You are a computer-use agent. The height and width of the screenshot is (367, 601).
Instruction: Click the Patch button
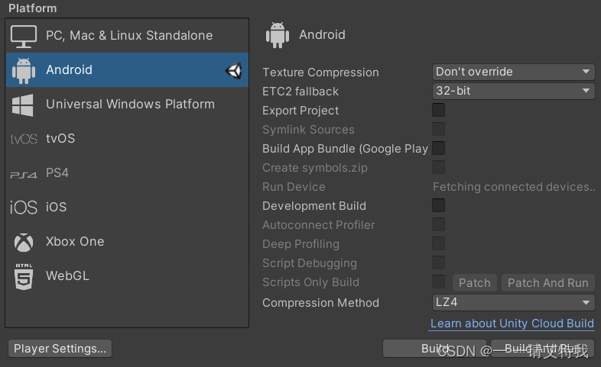(x=474, y=282)
